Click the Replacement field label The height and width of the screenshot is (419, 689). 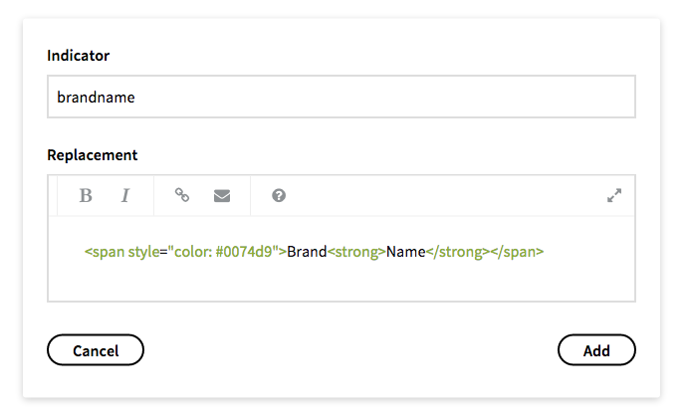93,155
